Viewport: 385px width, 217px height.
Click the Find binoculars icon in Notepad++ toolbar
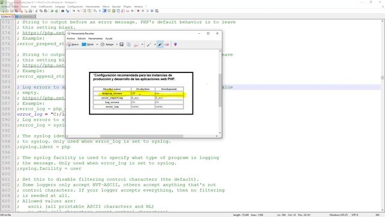pyautogui.click(x=63, y=11)
